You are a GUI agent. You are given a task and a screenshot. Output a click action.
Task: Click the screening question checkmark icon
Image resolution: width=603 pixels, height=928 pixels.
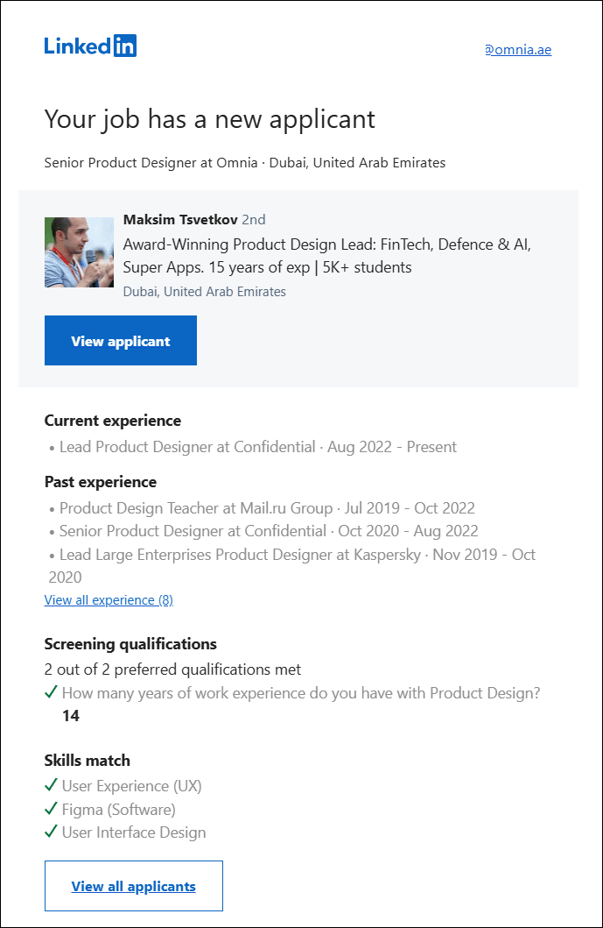click(x=51, y=693)
